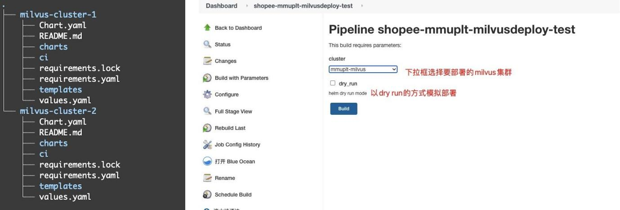The width and height of the screenshot is (620, 210).
Task: Open the Status link in sidebar
Action: [x=223, y=44]
